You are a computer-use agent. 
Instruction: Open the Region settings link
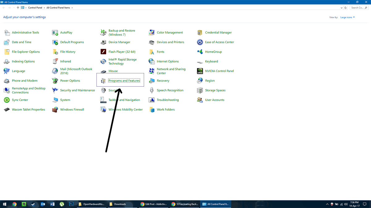click(x=210, y=81)
